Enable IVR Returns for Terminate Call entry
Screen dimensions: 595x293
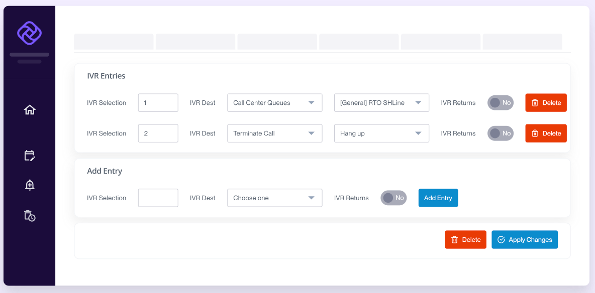pos(500,133)
